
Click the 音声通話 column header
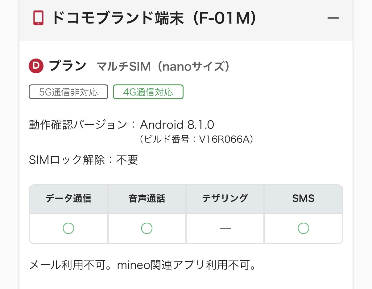pos(147,198)
